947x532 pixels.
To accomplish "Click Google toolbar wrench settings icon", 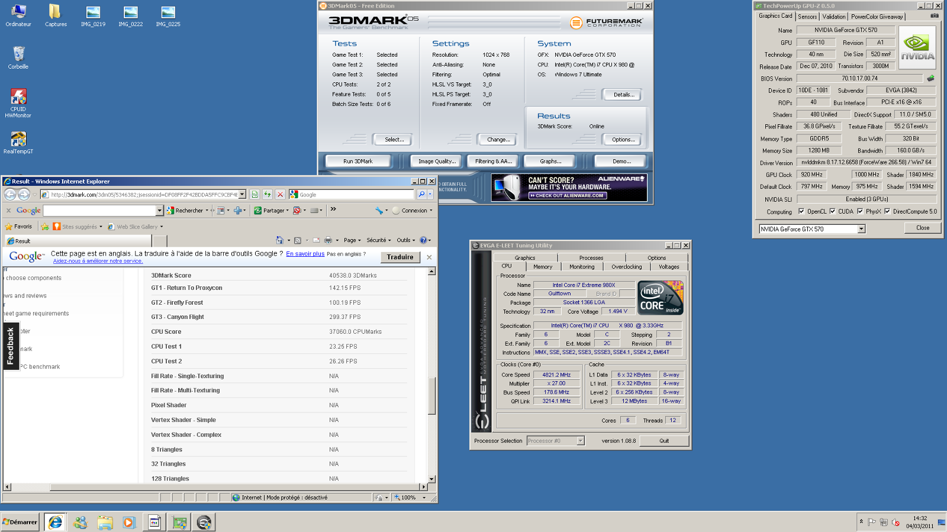I will [379, 210].
